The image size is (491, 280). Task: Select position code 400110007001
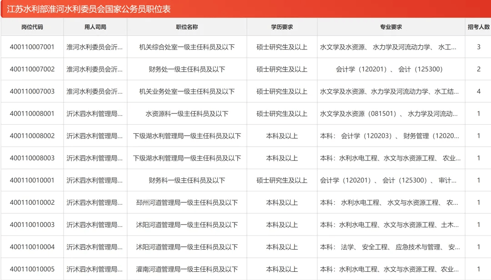pyautogui.click(x=32, y=47)
